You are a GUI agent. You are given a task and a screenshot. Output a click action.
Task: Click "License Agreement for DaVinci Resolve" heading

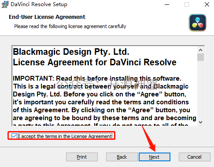pyautogui.click(x=95, y=62)
